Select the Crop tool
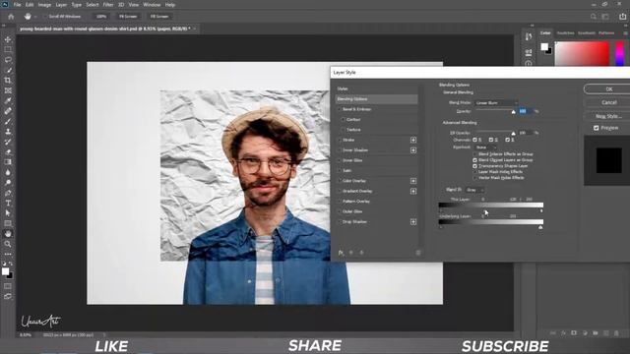 [8, 81]
